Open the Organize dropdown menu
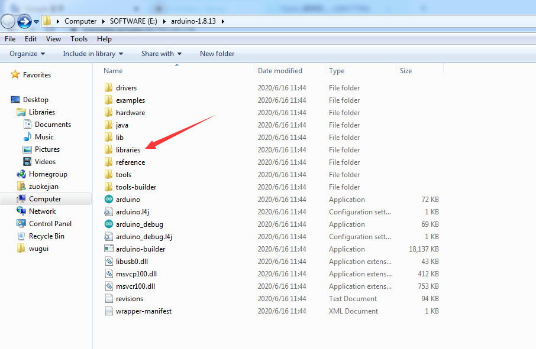The image size is (536, 349). pos(27,54)
